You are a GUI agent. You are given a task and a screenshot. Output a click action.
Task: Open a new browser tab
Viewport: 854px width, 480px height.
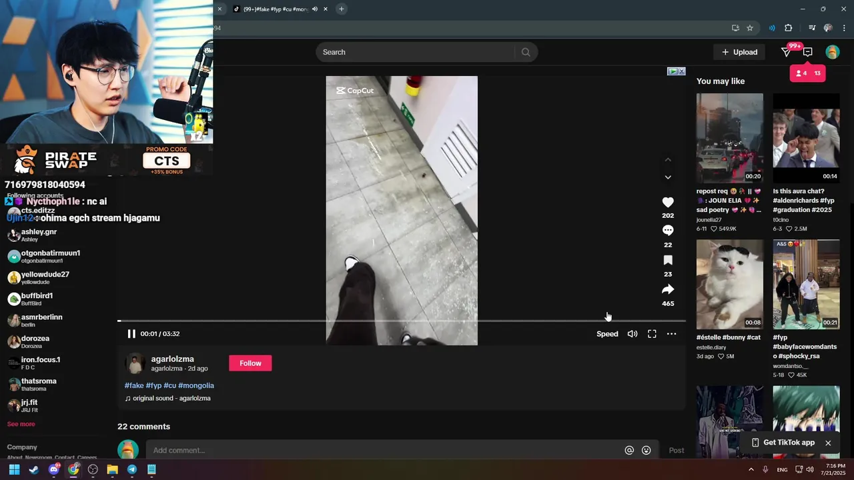click(342, 9)
